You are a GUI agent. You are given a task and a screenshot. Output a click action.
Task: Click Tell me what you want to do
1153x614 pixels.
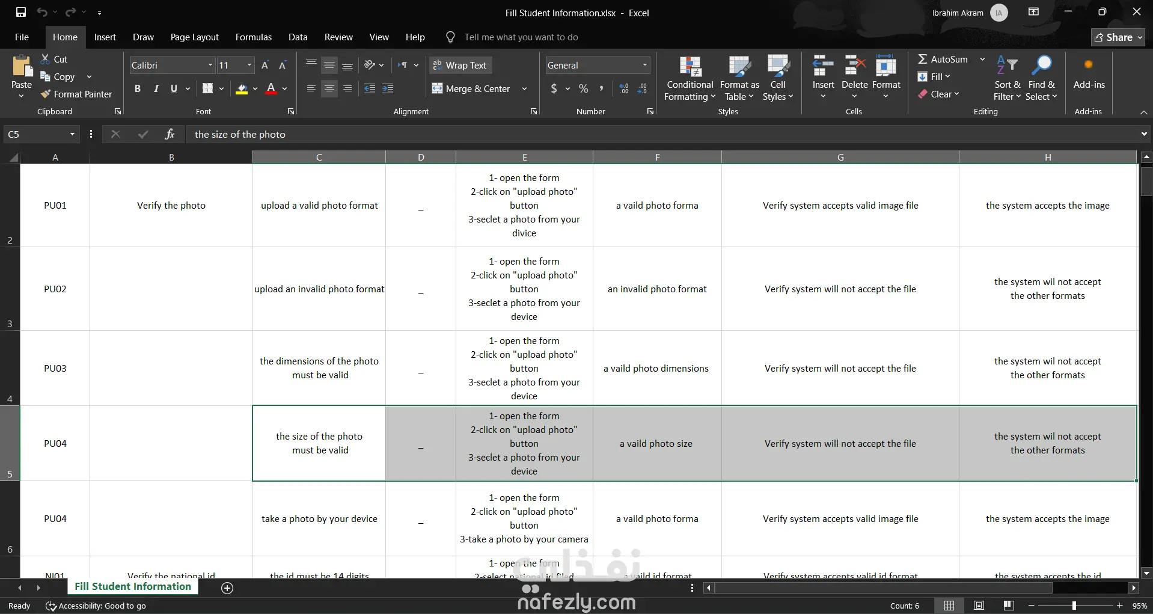pyautogui.click(x=521, y=37)
